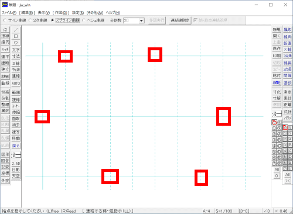Open the その他(A) menu
Screen dimensions: 293x214
[95, 13]
